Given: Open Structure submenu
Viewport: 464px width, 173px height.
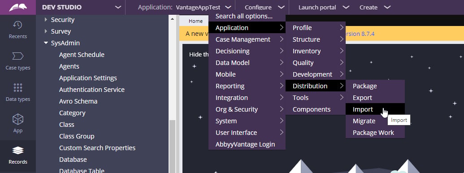Looking at the screenshot, I should tap(316, 39).
